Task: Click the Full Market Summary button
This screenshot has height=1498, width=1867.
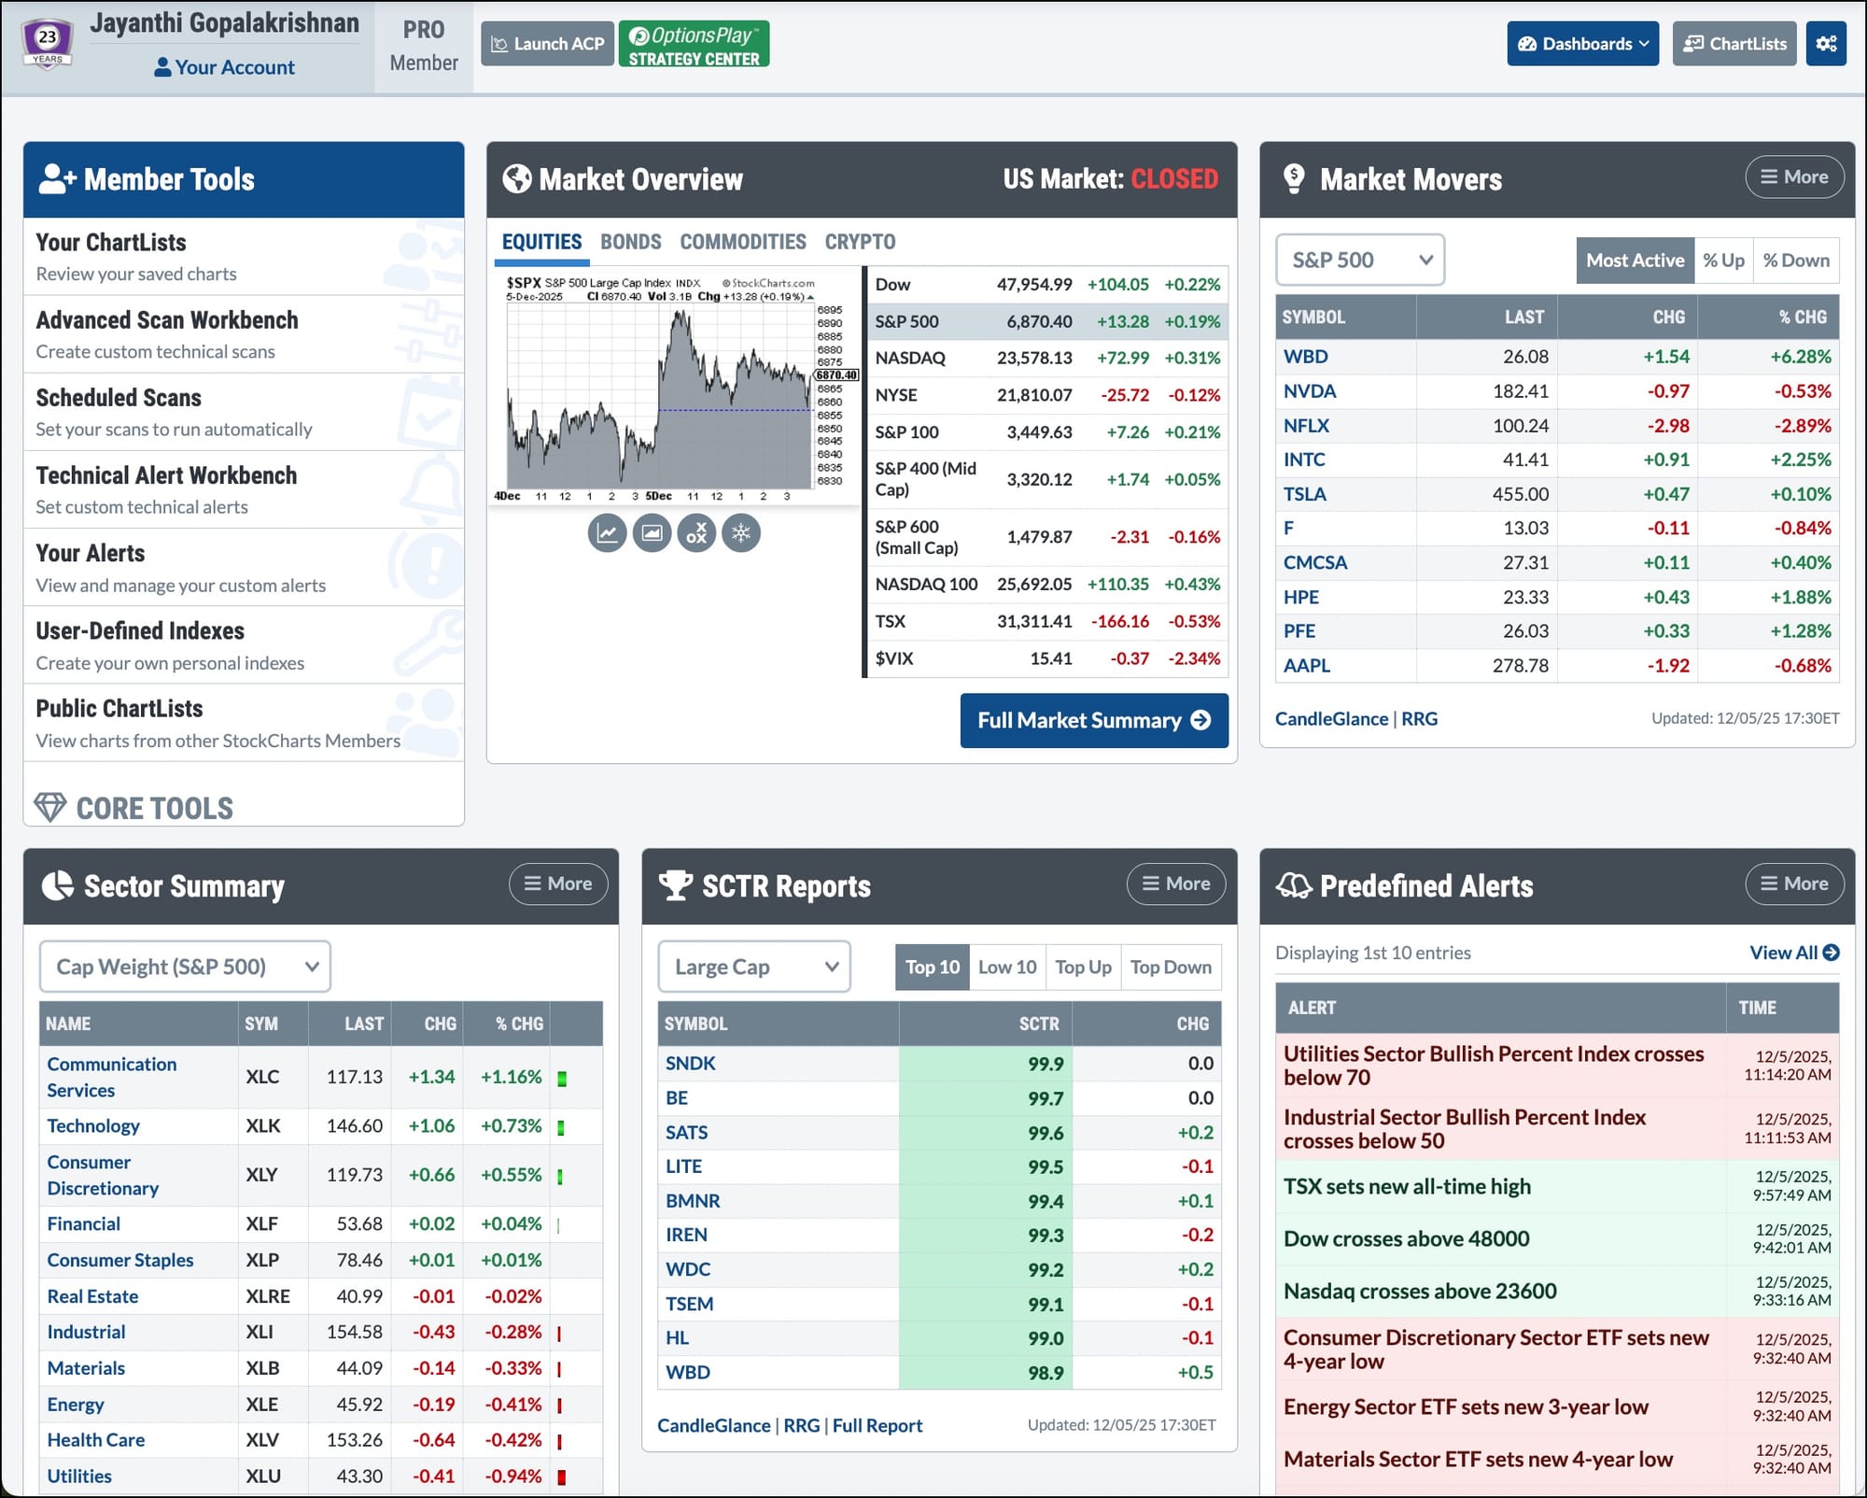Action: point(1093,720)
